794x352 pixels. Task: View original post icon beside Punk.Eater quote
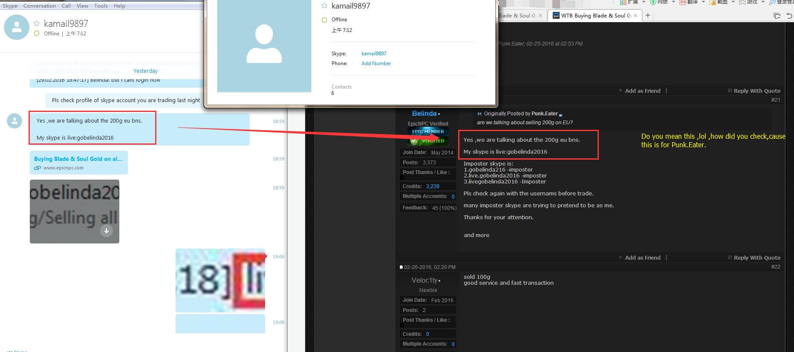coord(560,114)
